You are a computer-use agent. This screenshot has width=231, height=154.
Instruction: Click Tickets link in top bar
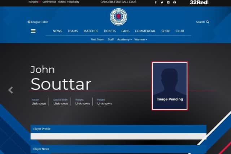tap(62, 2)
